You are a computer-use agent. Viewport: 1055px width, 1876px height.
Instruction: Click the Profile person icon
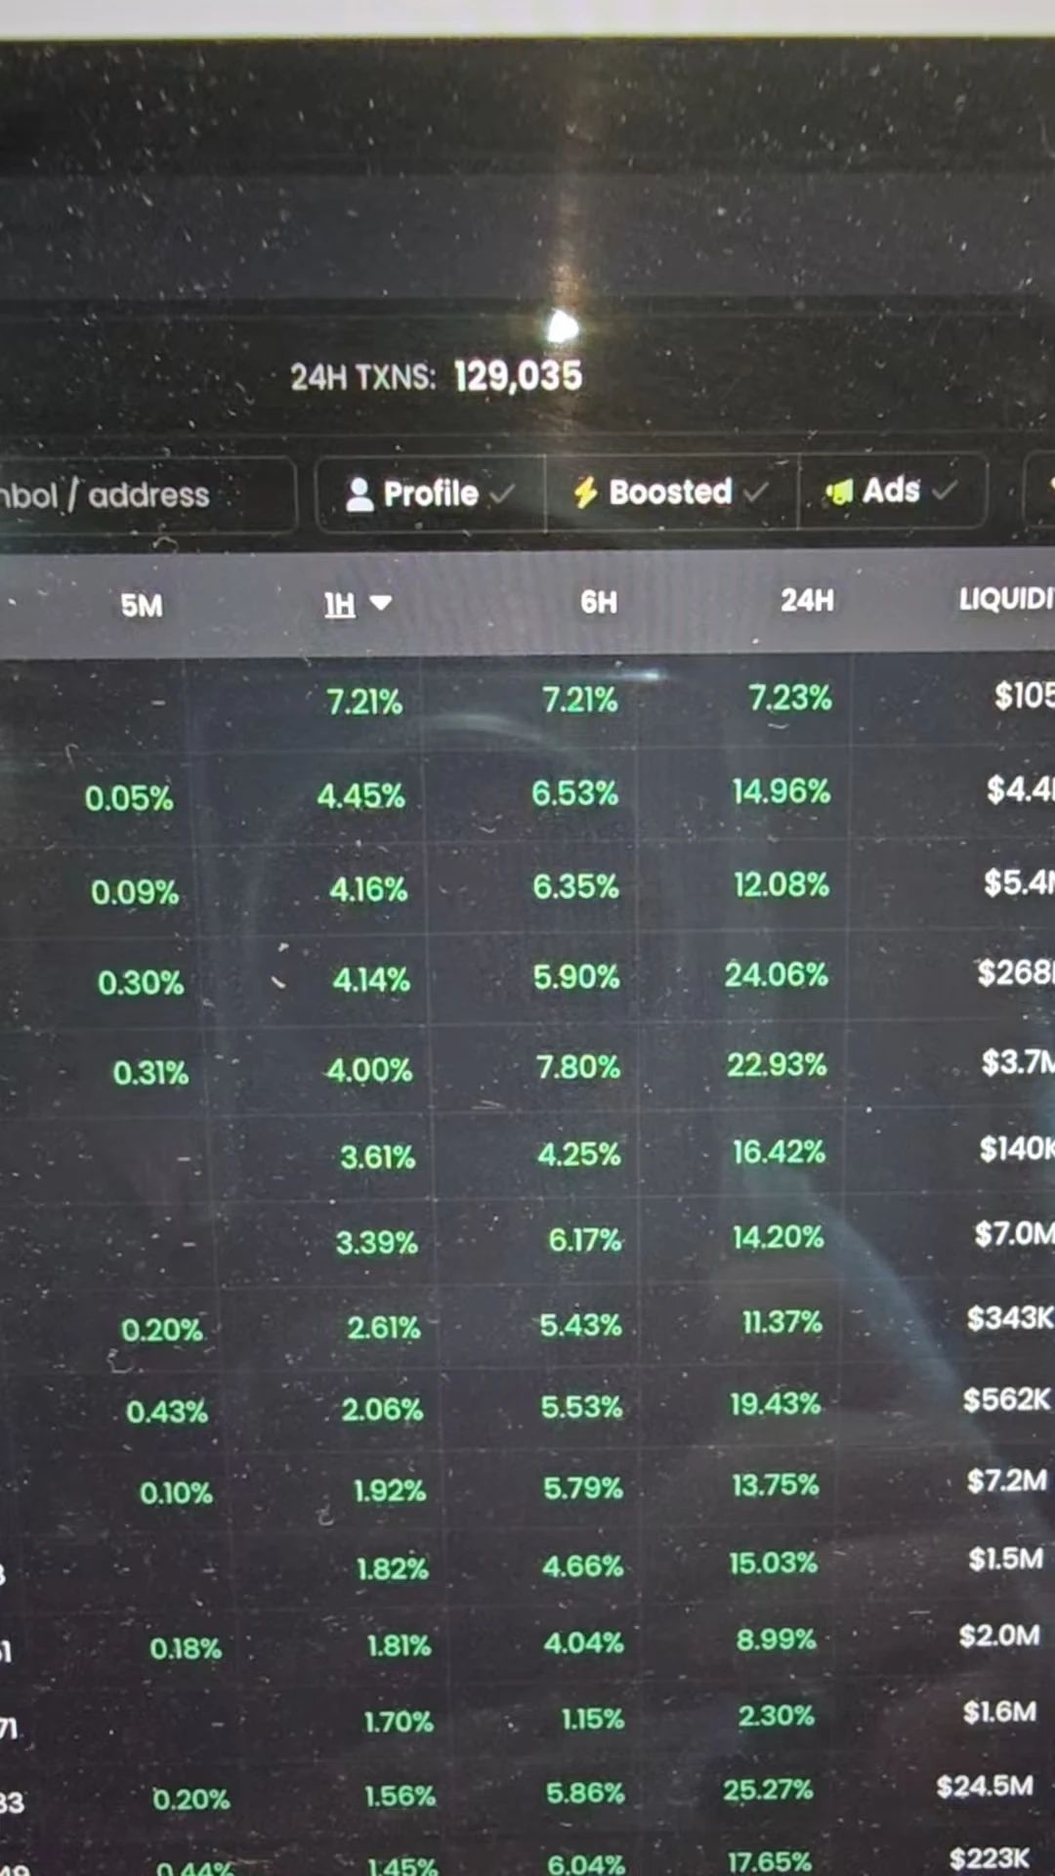coord(359,494)
